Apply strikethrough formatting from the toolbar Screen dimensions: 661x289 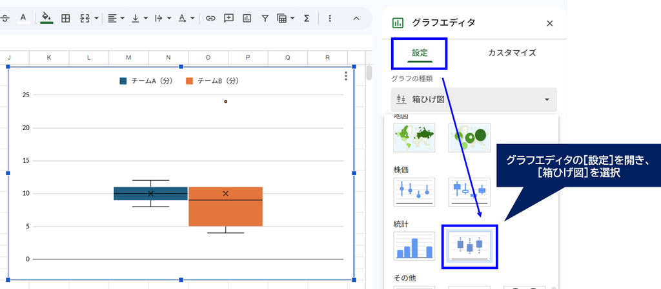[5, 18]
